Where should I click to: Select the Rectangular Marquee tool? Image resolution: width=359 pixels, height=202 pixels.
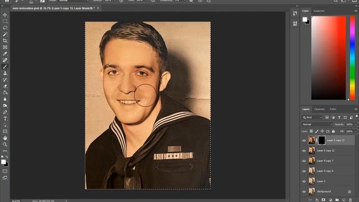(x=5, y=21)
